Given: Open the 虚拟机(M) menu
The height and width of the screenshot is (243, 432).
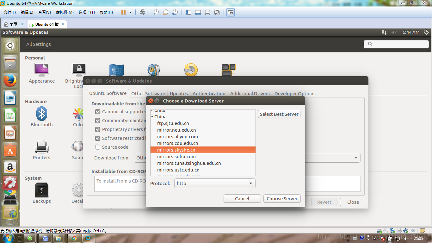Looking at the screenshot, I should point(65,12).
